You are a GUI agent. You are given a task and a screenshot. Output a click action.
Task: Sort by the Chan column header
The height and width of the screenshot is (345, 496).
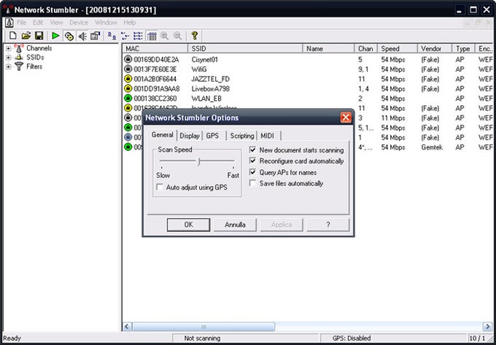coord(366,48)
